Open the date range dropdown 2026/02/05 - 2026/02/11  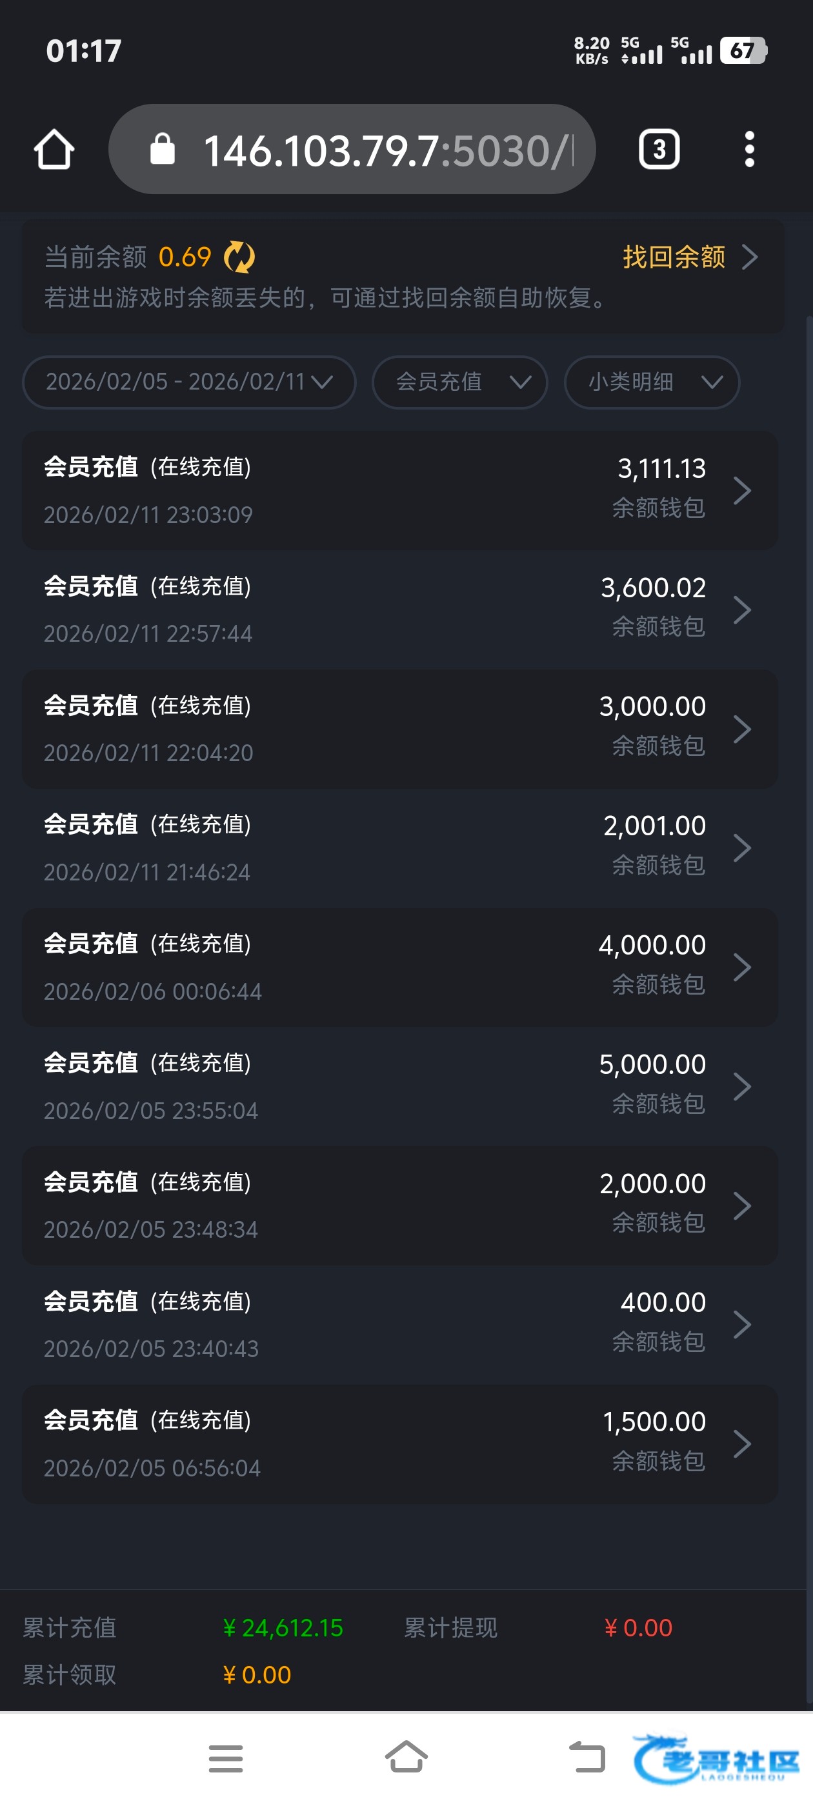click(188, 382)
